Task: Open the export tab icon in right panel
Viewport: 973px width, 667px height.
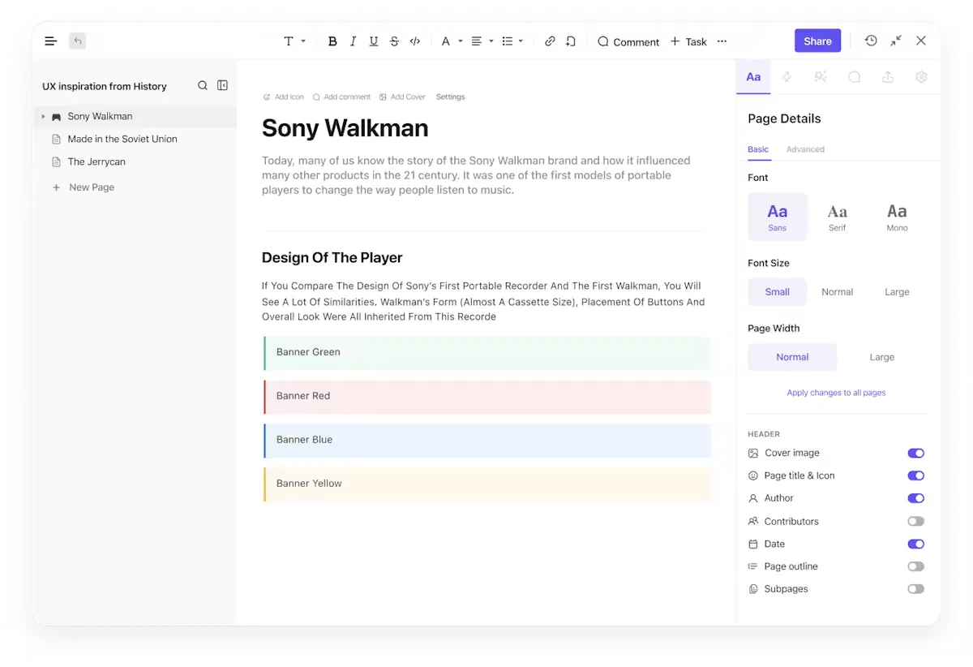Action: click(888, 77)
